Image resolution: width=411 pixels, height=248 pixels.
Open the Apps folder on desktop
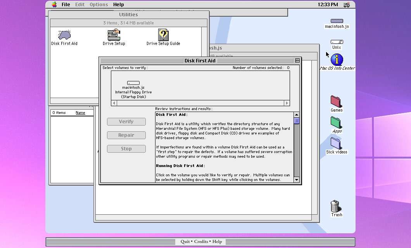(336, 122)
